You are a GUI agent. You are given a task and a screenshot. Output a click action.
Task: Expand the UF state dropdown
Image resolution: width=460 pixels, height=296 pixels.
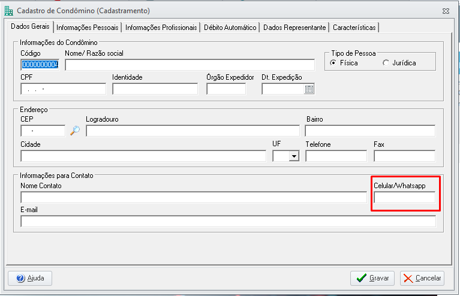294,156
